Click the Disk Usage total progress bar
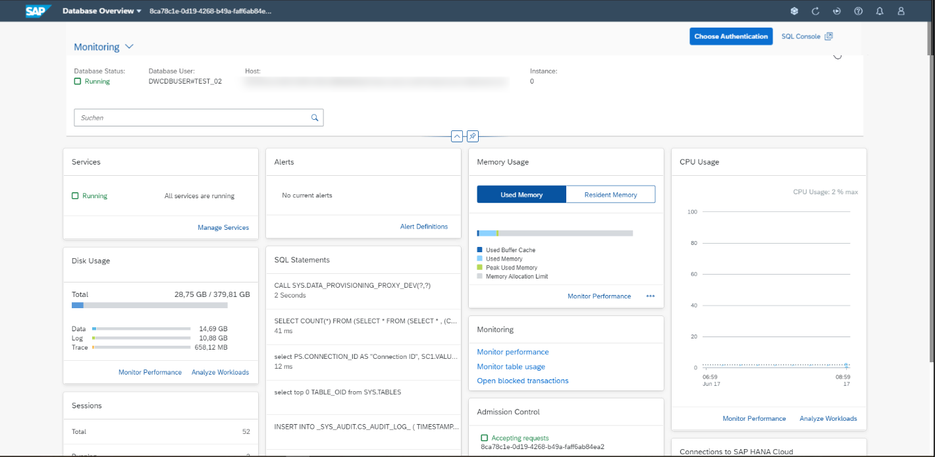Image resolution: width=935 pixels, height=457 pixels. pos(149,306)
